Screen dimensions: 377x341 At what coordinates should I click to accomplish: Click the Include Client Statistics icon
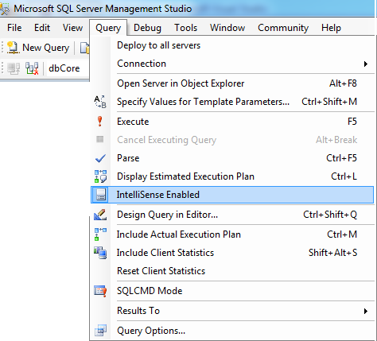point(100,253)
